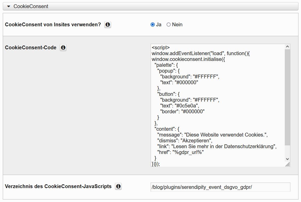Open info for CookieConsent von Insites verwenden
Image resolution: width=301 pixels, height=202 pixels.
(108, 25)
